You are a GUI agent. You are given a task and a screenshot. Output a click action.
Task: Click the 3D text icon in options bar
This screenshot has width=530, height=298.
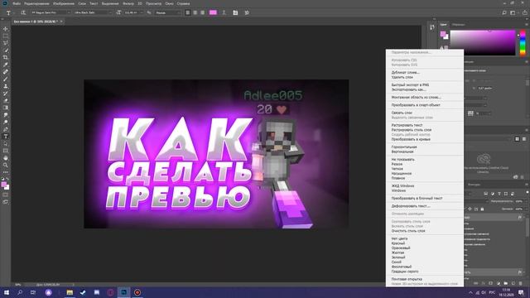[247, 12]
